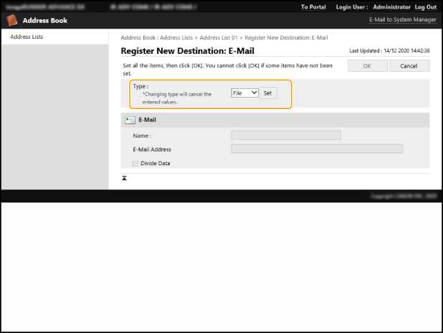Navigate to Address Lists breadcrumb

tap(176, 37)
